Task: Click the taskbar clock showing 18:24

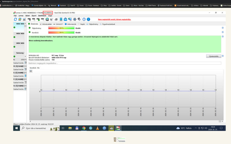Action: click(x=213, y=128)
